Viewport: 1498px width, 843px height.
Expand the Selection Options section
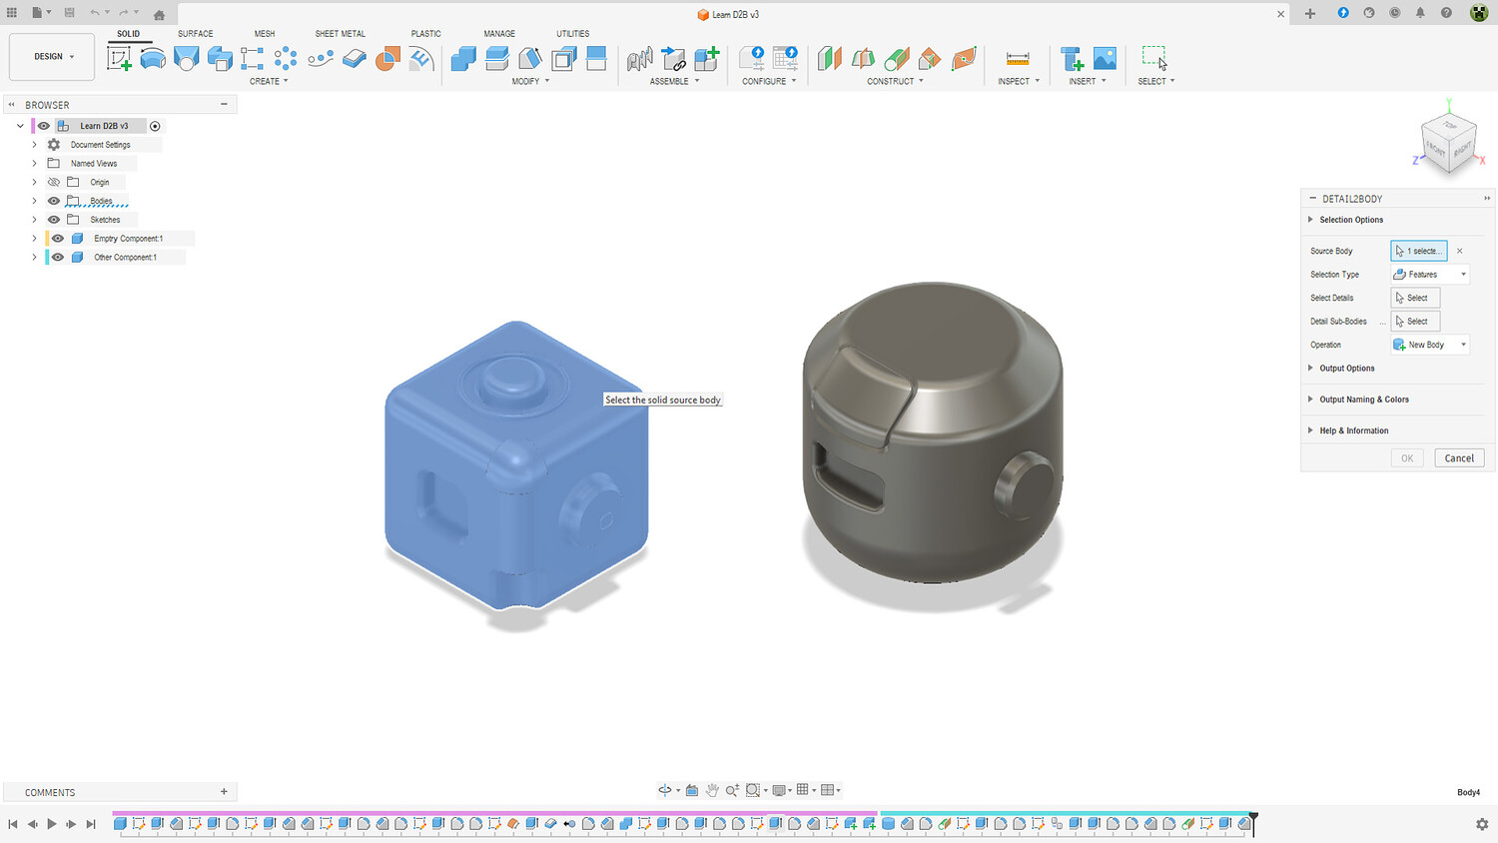(x=1350, y=220)
